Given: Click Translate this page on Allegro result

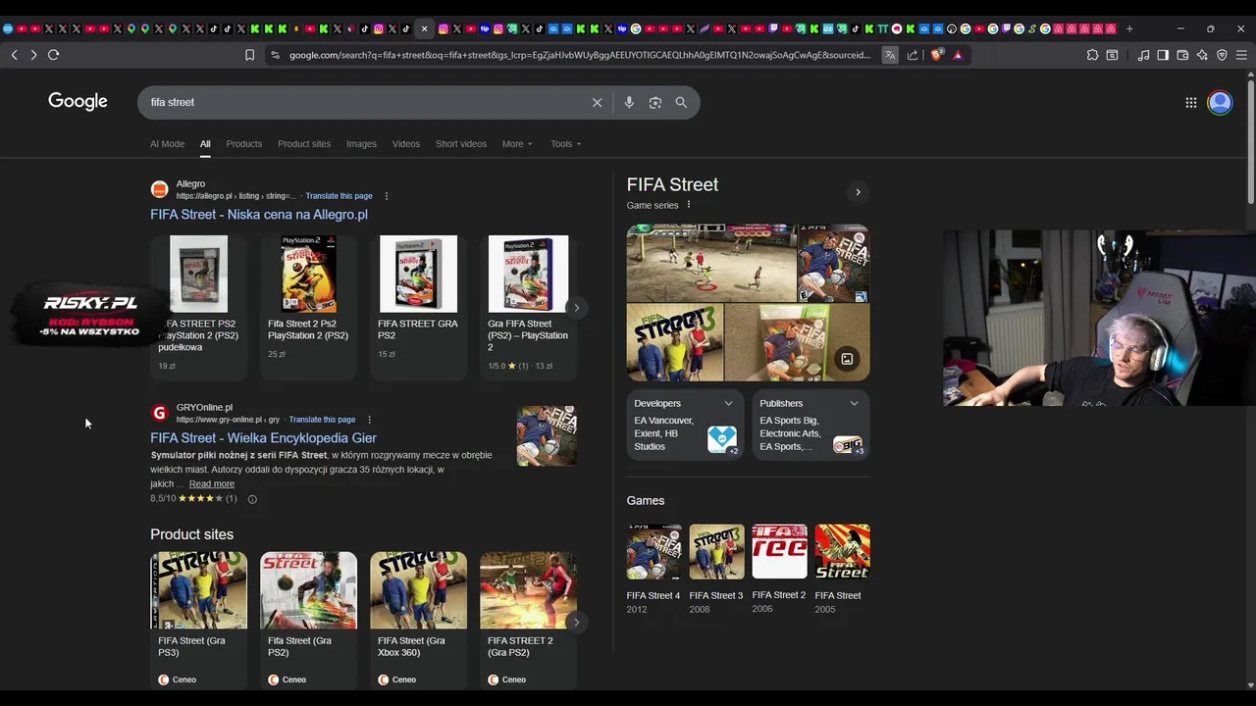Looking at the screenshot, I should 339,196.
